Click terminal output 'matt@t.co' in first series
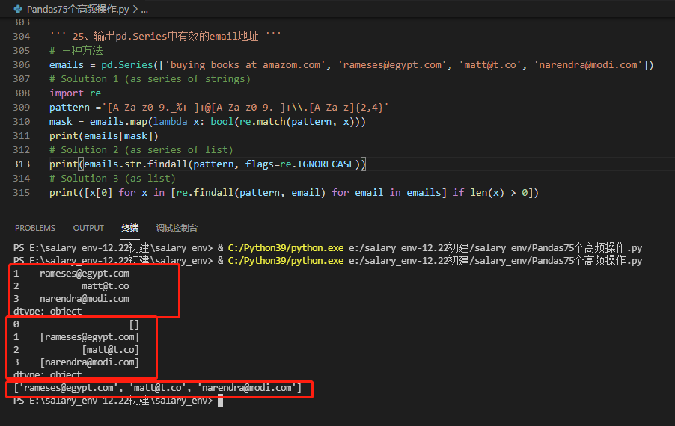Screen dimensions: 675x426 coord(105,285)
